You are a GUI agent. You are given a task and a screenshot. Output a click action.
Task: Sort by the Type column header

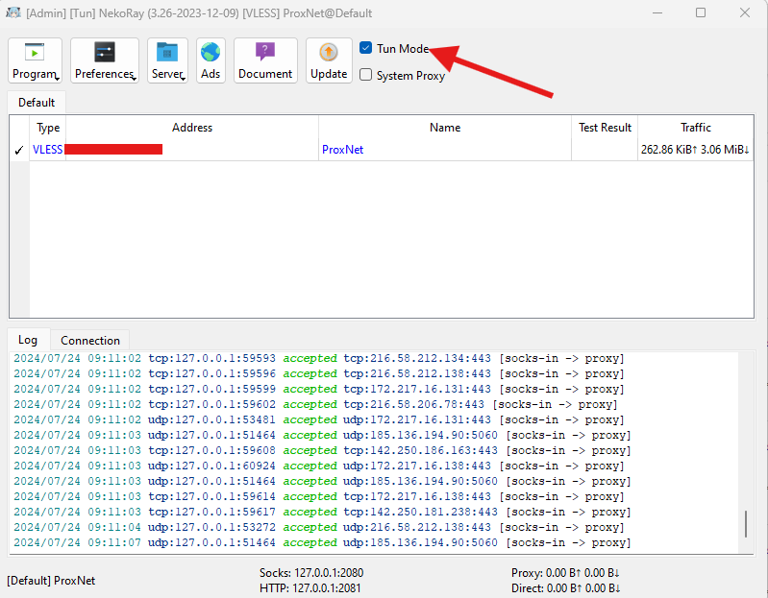click(x=48, y=128)
